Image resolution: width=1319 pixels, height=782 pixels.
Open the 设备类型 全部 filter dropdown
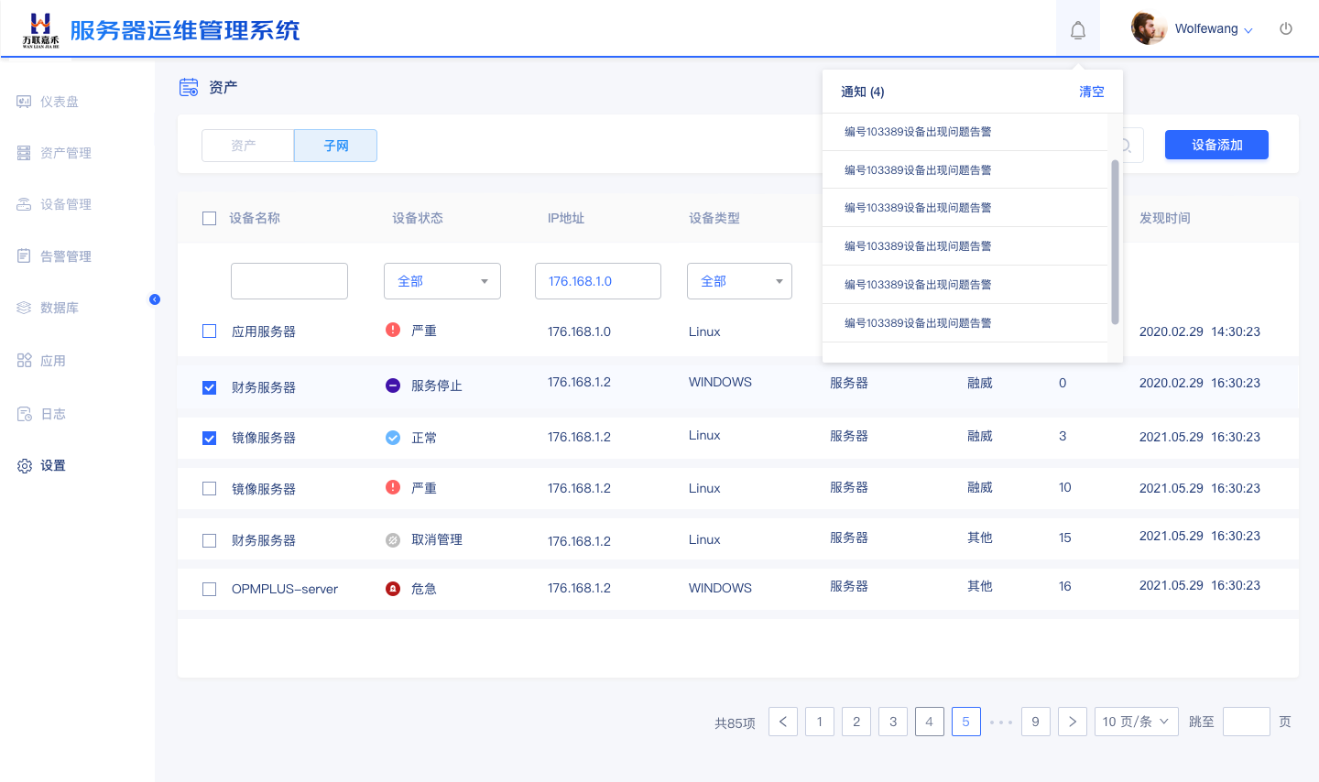[739, 281]
